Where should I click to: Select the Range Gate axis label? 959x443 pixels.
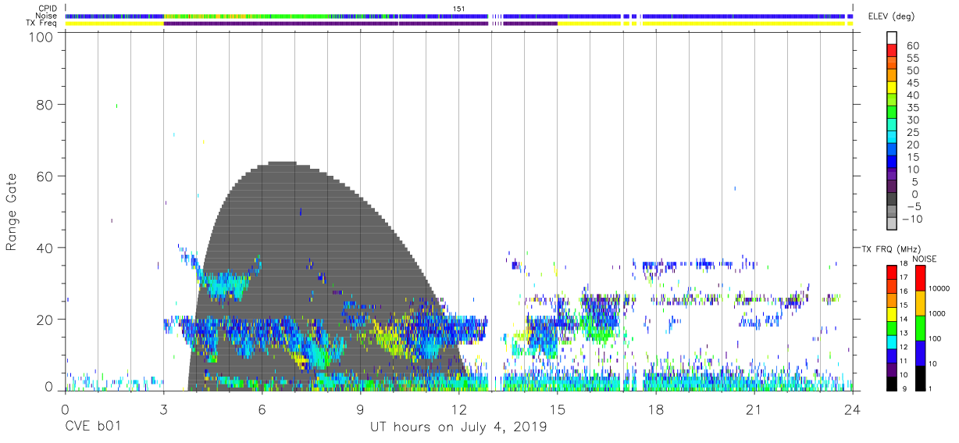pos(12,213)
